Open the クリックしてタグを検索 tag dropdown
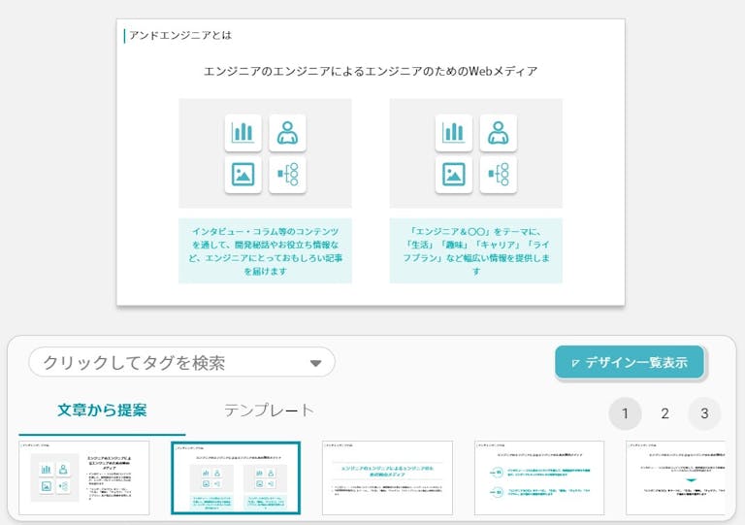This screenshot has height=525, width=745. click(x=181, y=363)
